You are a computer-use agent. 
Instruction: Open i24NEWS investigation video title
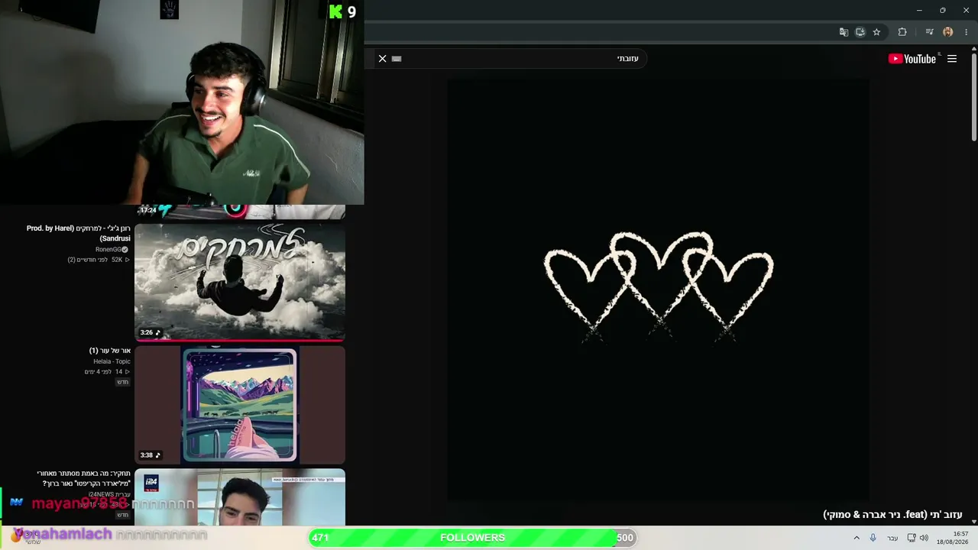coord(83,478)
